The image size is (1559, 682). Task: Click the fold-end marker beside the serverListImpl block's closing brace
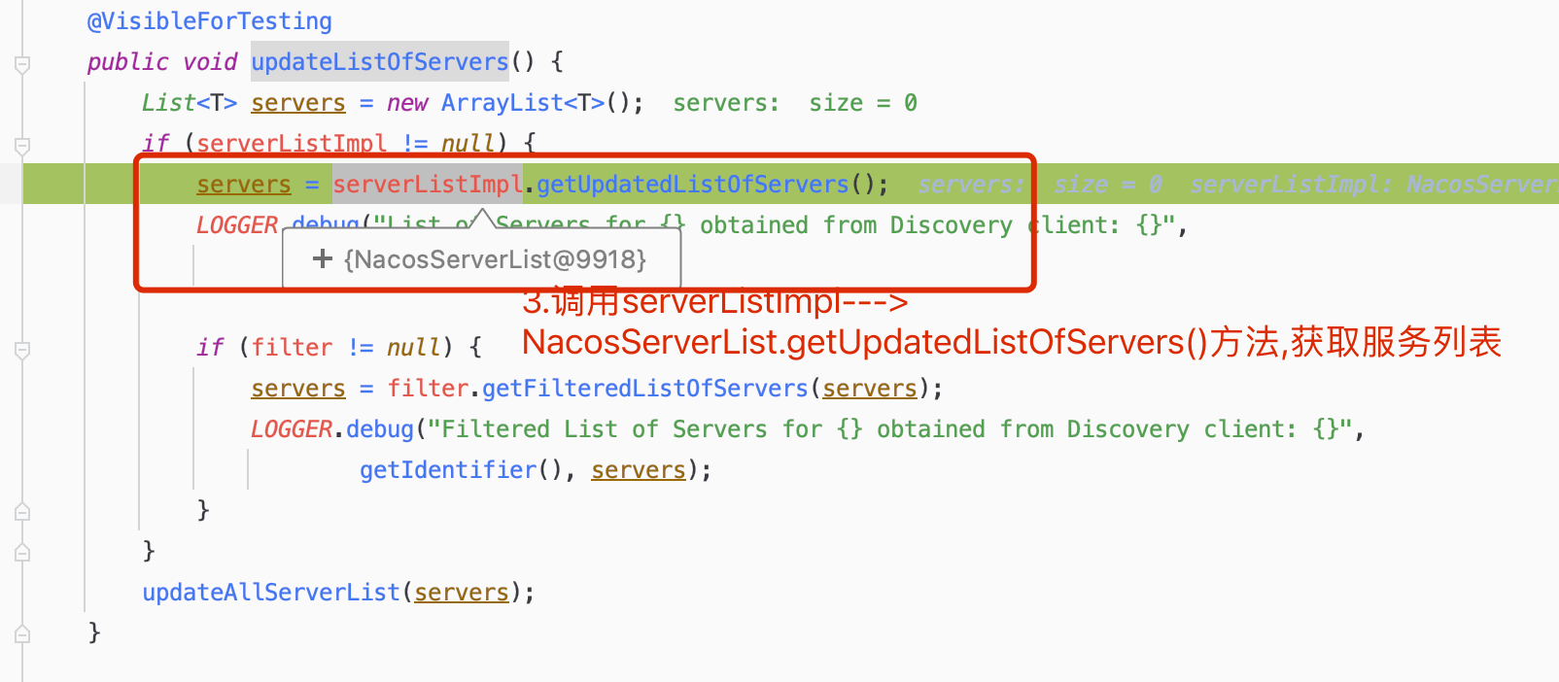(22, 553)
